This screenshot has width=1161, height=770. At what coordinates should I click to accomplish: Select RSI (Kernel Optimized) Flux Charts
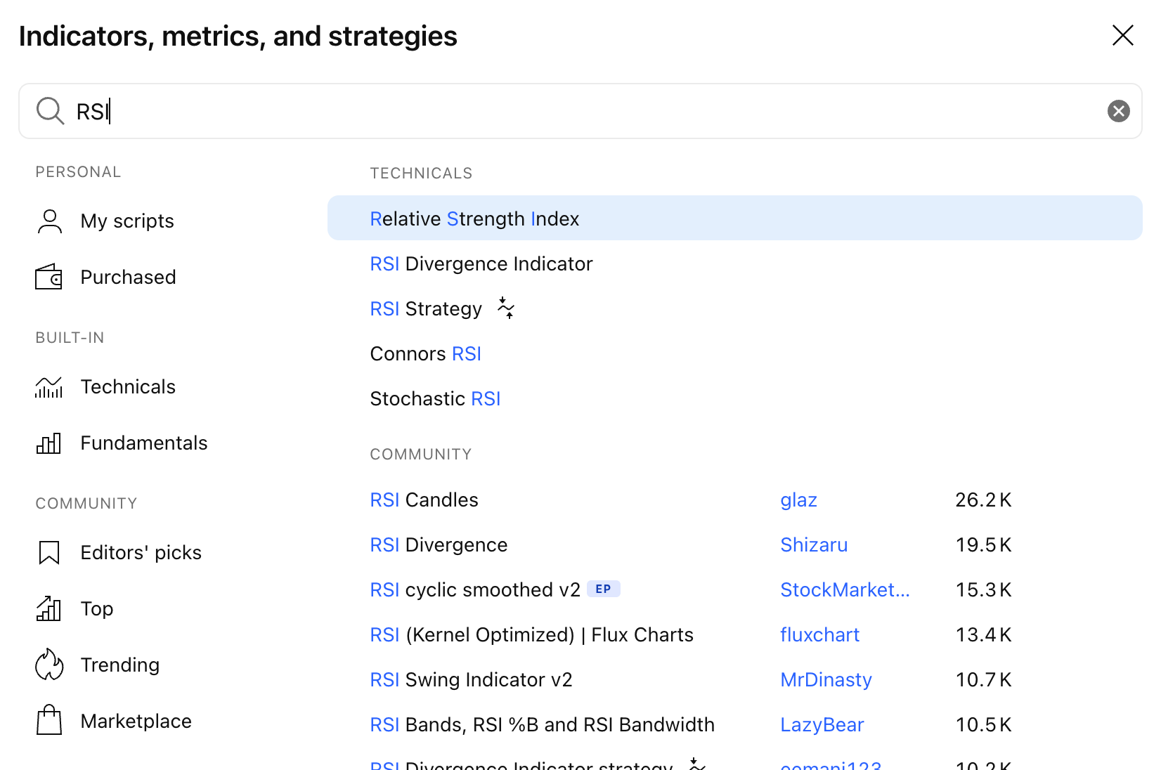click(531, 634)
